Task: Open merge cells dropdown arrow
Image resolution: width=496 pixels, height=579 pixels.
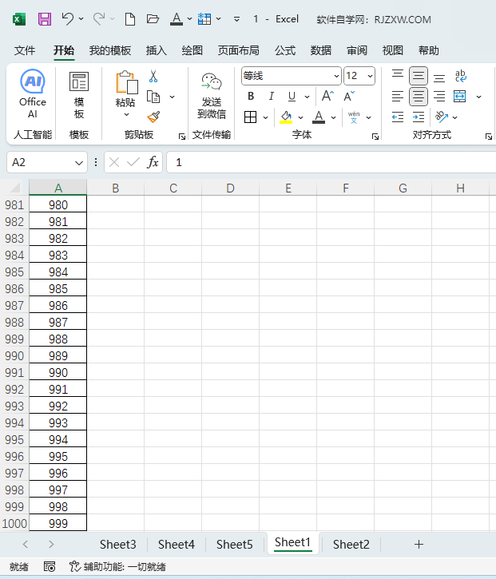Action: [478, 97]
